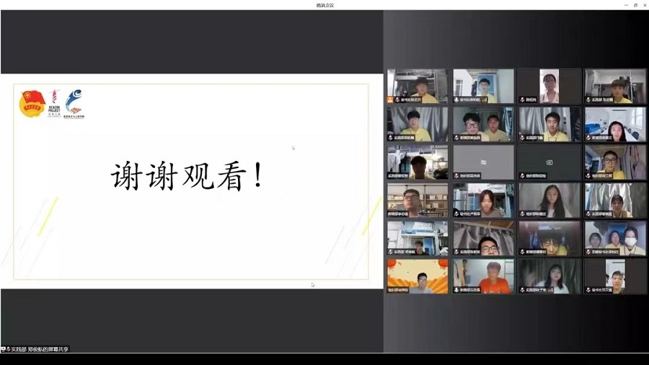The height and width of the screenshot is (365, 649).
Task: Select the narrow portrait video of the girl with glasses
Action: (549, 86)
